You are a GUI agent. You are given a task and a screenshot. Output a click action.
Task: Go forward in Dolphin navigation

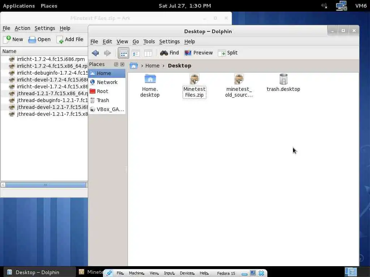coord(107,53)
